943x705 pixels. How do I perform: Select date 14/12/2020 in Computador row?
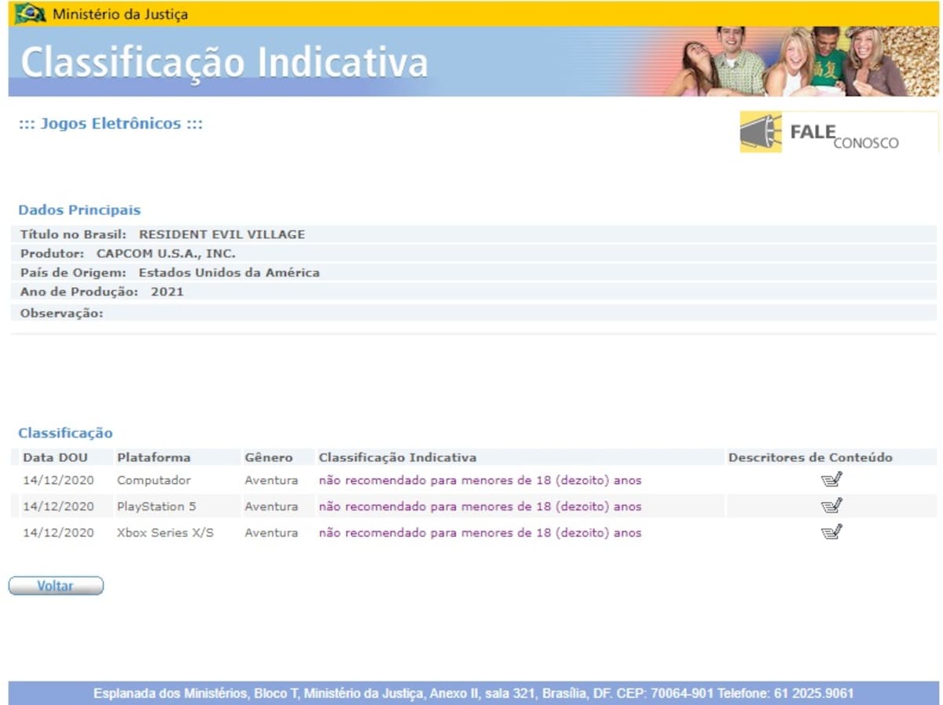coord(58,480)
